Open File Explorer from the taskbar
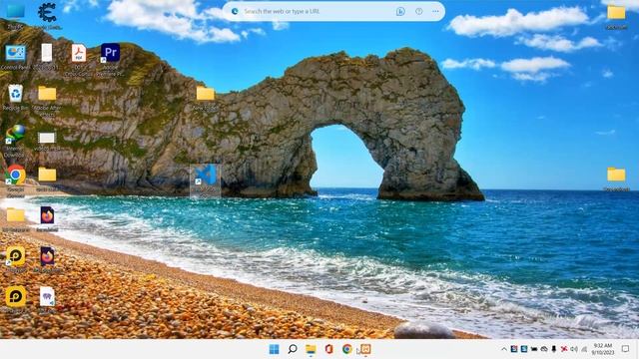639x359 pixels. pos(311,349)
